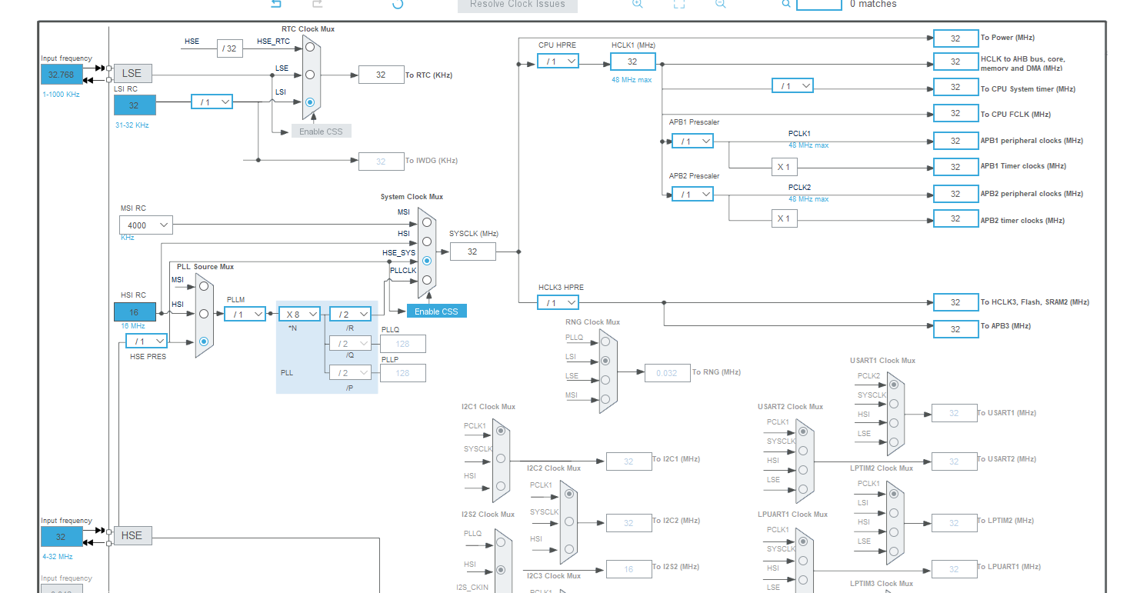The width and height of the screenshot is (1130, 593).
Task: Click the '48 MHz max' note under HCLK1
Action: tap(632, 80)
